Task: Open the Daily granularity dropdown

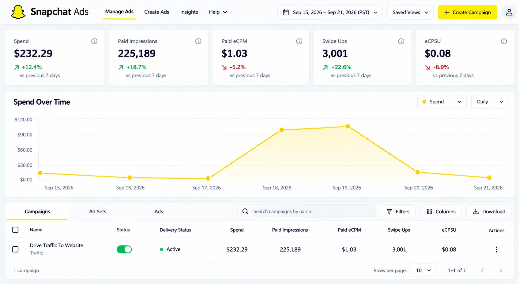Action: [x=490, y=102]
